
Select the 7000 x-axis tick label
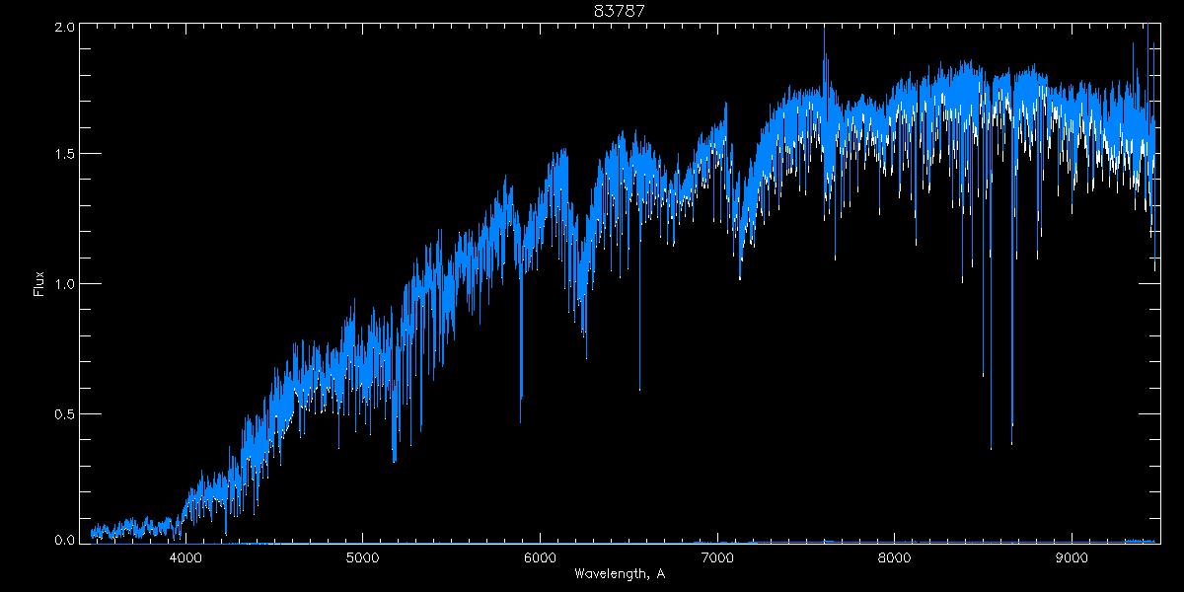[716, 556]
